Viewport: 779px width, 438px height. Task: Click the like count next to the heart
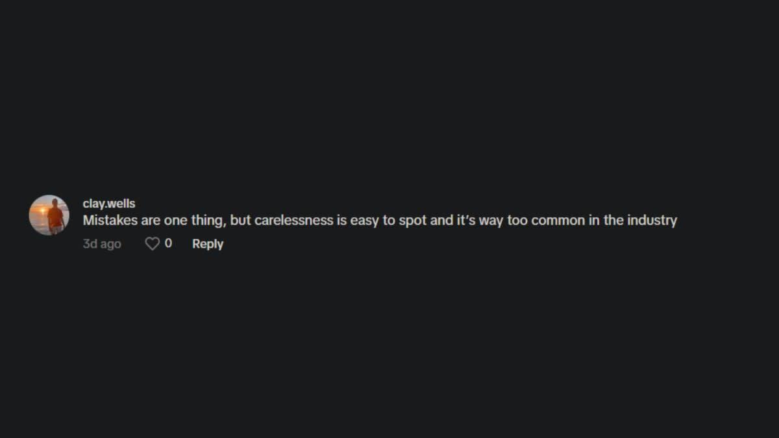[x=169, y=243]
